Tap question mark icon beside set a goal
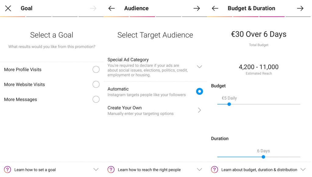 (x=8, y=170)
